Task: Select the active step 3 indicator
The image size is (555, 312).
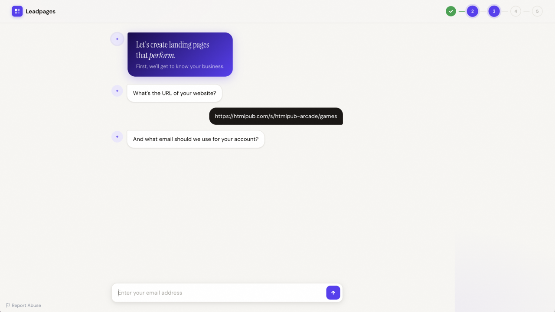Action: 494,11
